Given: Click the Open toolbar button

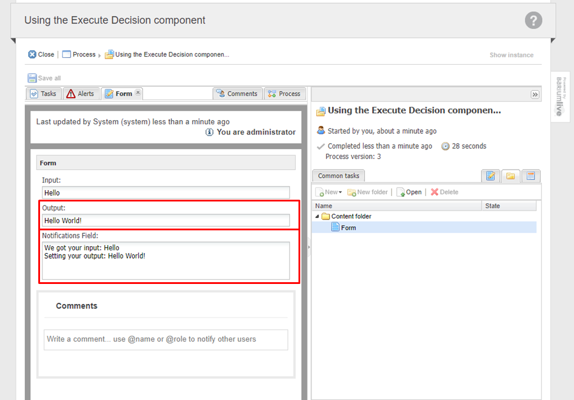Looking at the screenshot, I should 409,192.
